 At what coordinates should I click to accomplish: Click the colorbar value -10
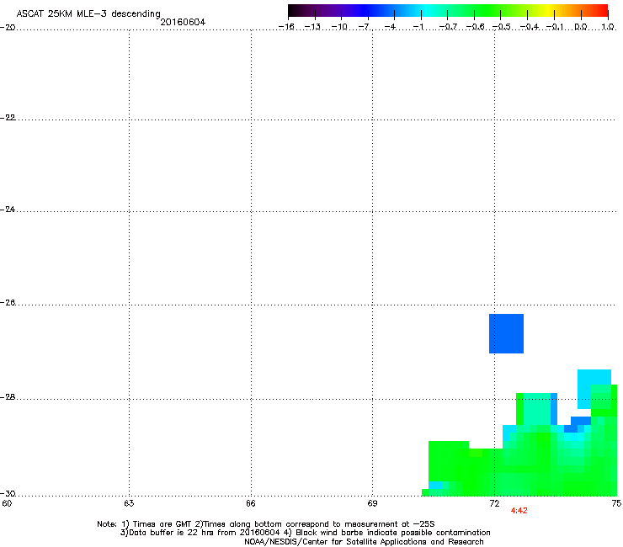(x=339, y=27)
